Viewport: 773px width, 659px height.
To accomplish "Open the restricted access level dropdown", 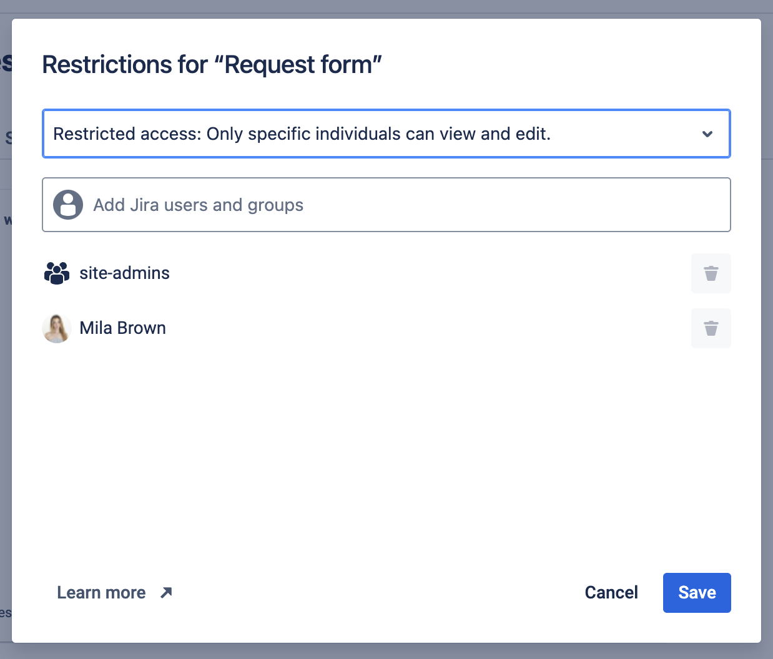I will [x=386, y=134].
